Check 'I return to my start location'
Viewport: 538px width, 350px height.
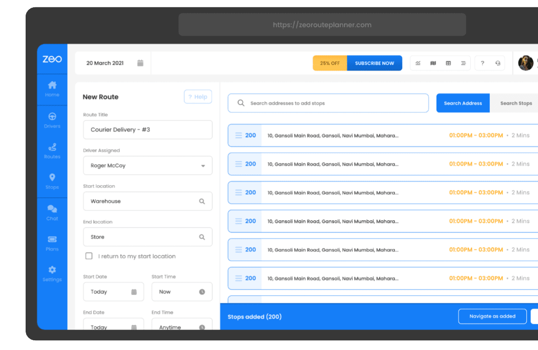(x=89, y=256)
